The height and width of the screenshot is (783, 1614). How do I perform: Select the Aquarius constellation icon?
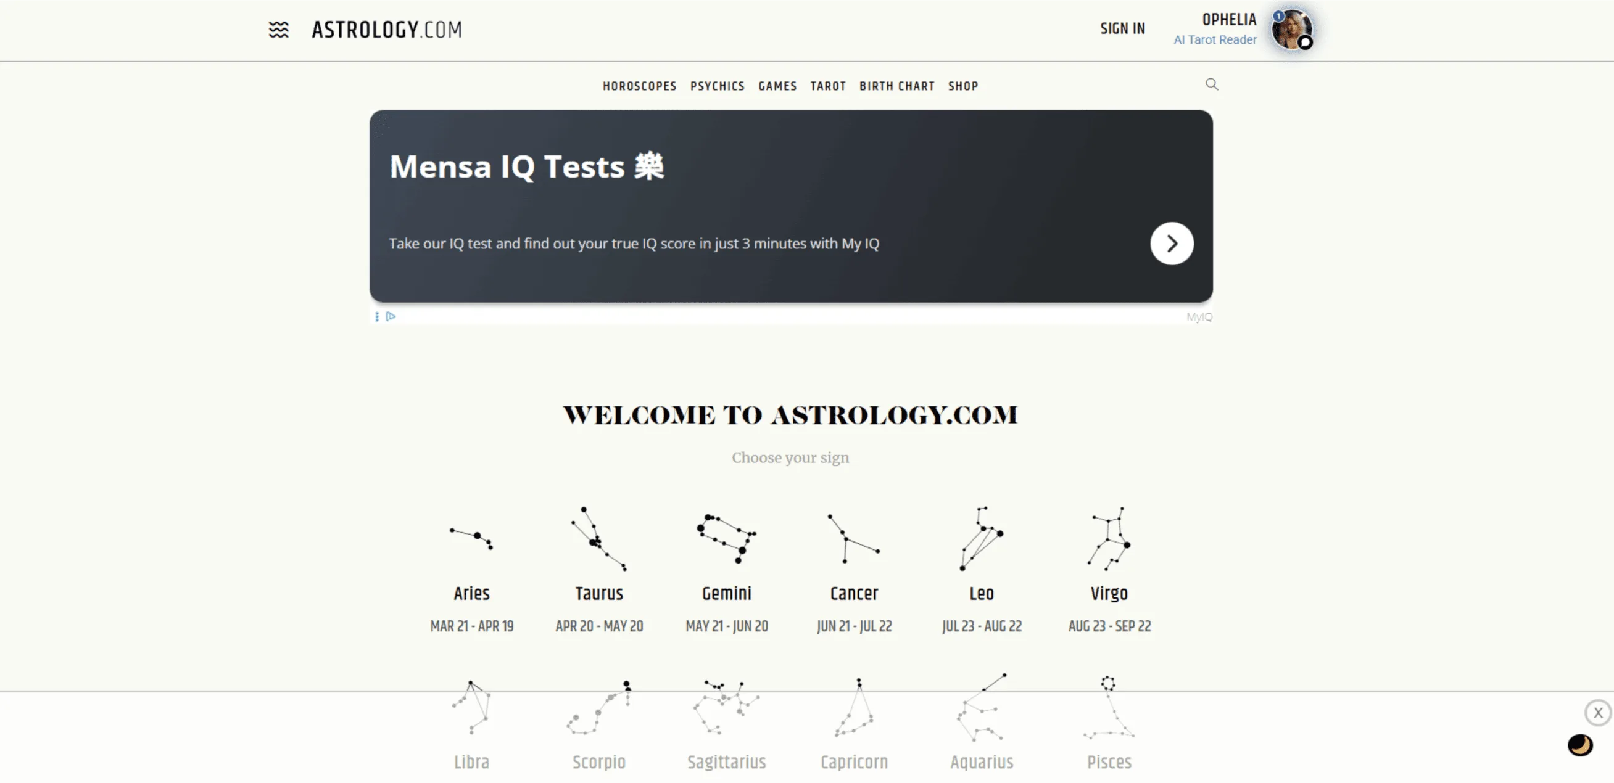(981, 707)
